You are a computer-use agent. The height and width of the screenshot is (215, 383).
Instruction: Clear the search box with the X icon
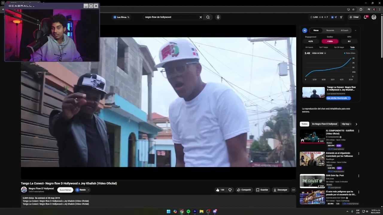click(201, 17)
